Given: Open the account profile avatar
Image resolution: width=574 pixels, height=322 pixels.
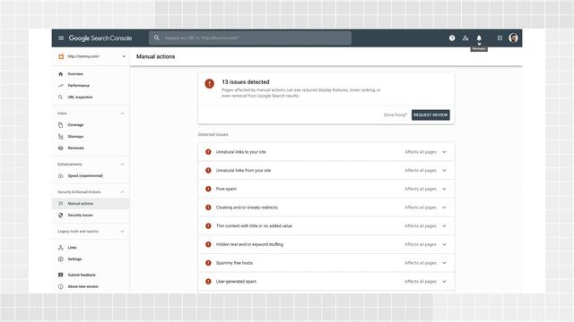Looking at the screenshot, I should (513, 38).
